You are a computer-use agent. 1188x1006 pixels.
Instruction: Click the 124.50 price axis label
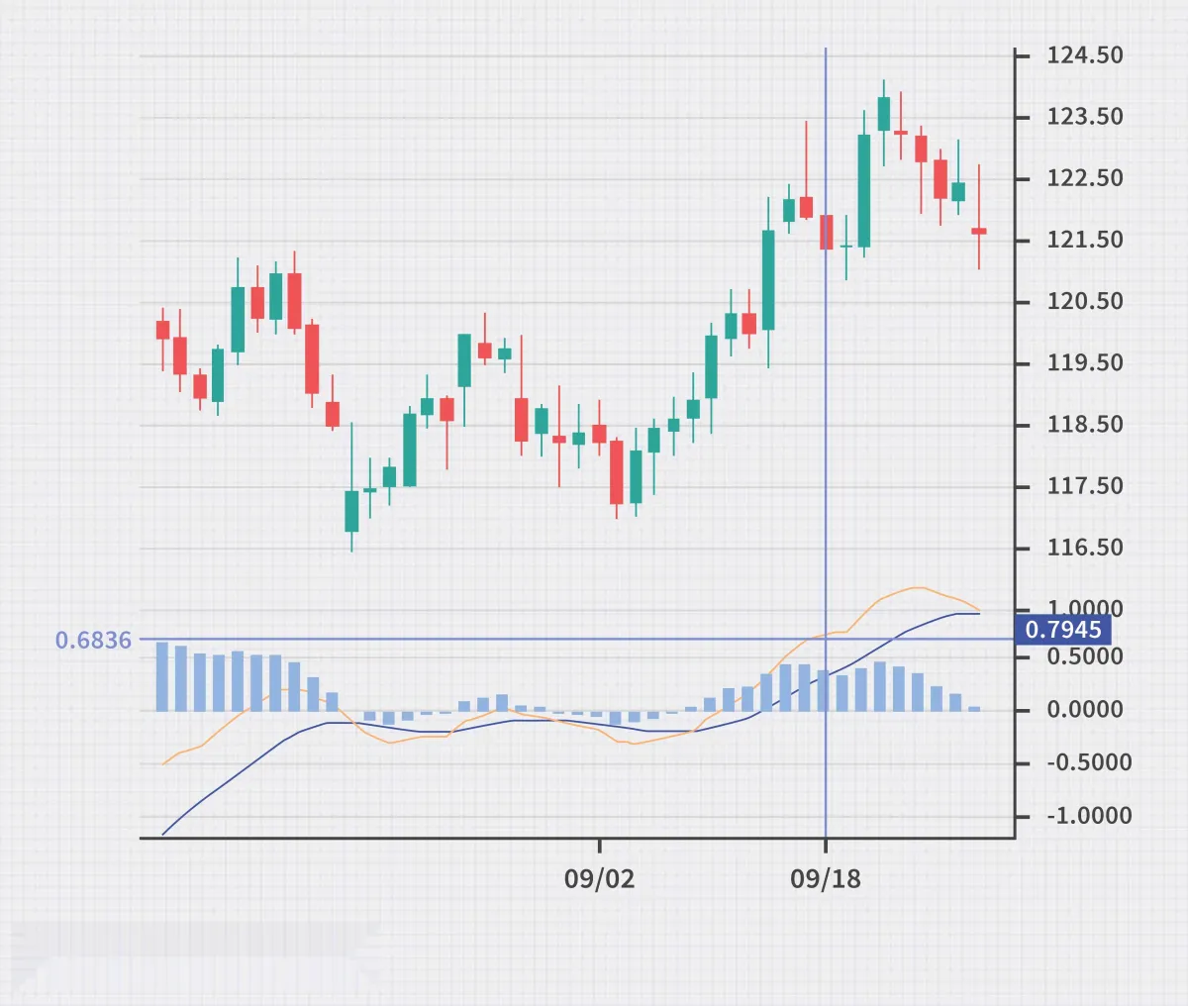1085,55
